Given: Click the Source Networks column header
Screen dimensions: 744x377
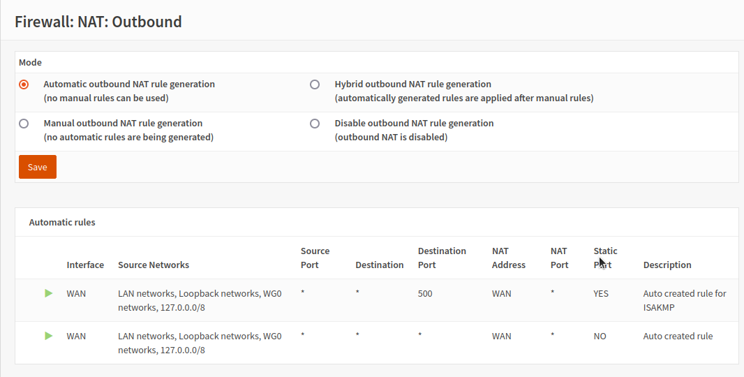Looking at the screenshot, I should pyautogui.click(x=154, y=265).
